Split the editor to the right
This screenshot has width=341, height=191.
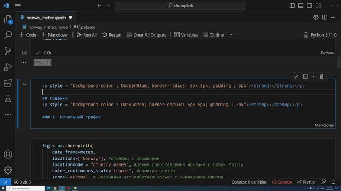(x=324, y=18)
